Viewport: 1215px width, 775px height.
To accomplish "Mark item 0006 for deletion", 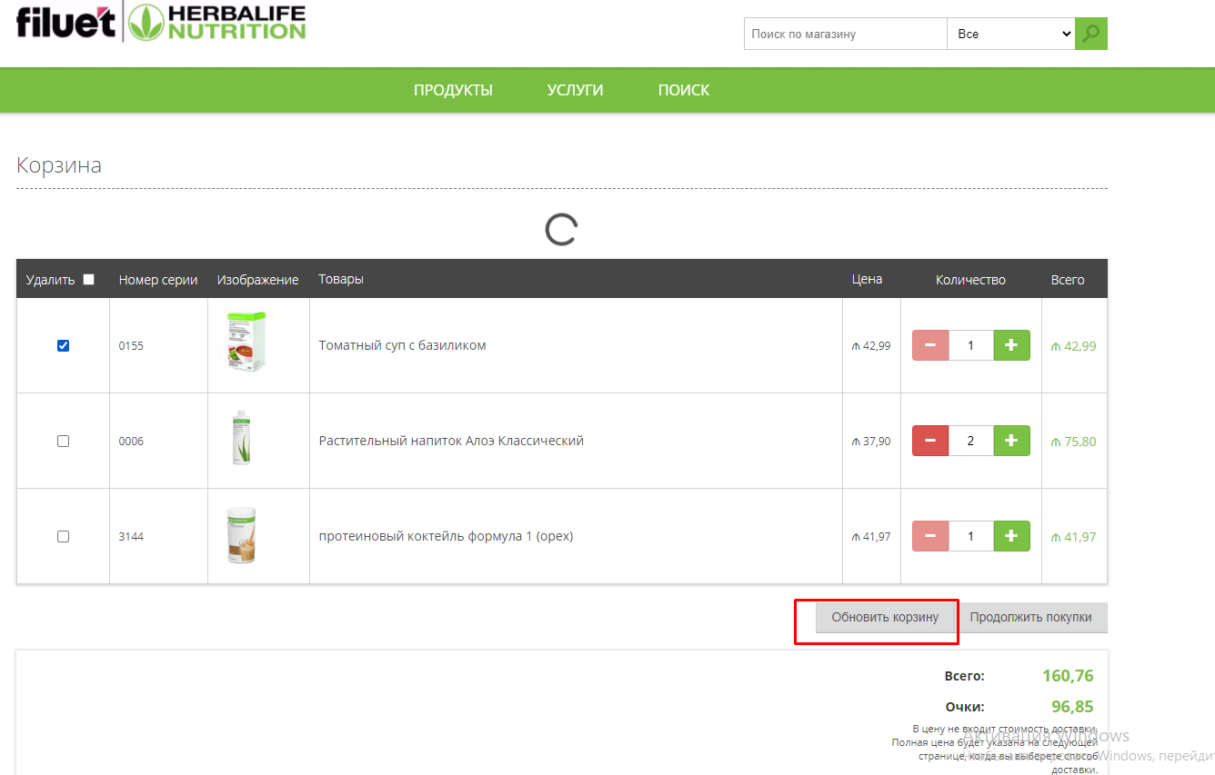I will 63,441.
